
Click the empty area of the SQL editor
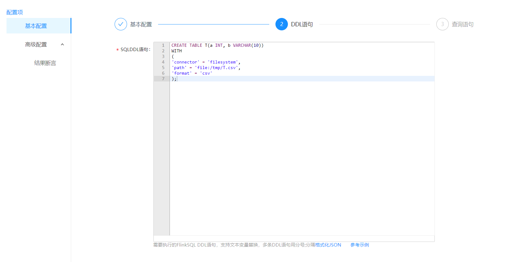pos(301,155)
